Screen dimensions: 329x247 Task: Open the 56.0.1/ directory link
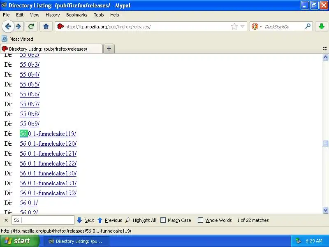29,203
